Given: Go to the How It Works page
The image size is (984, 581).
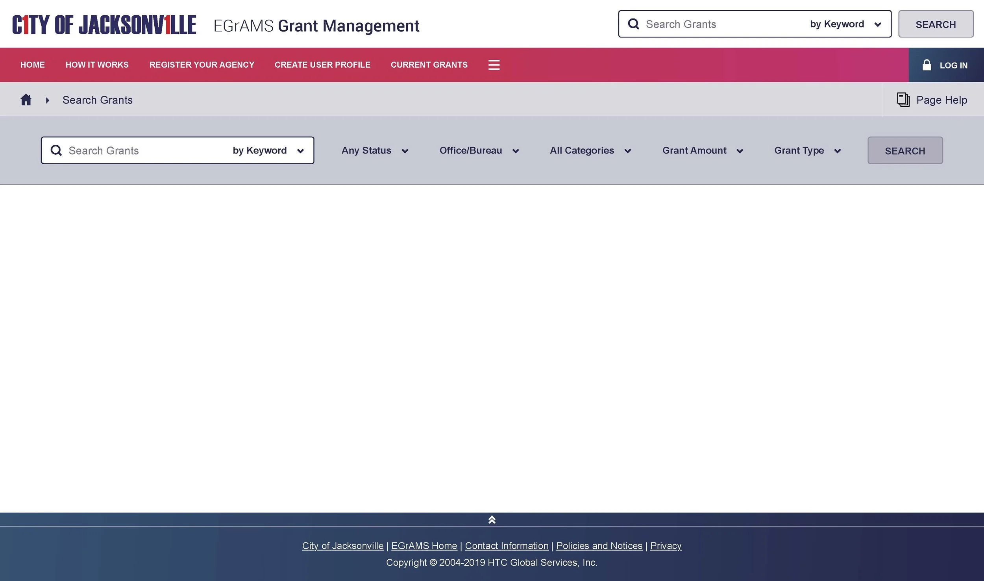Looking at the screenshot, I should point(97,65).
